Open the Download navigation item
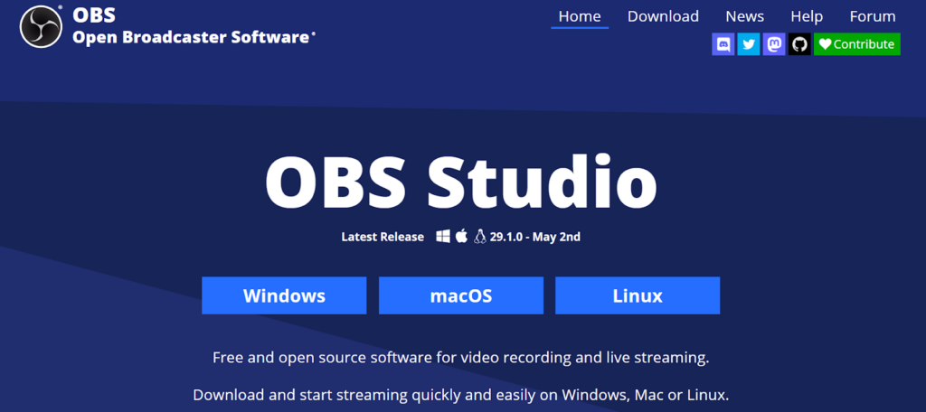 (x=663, y=16)
